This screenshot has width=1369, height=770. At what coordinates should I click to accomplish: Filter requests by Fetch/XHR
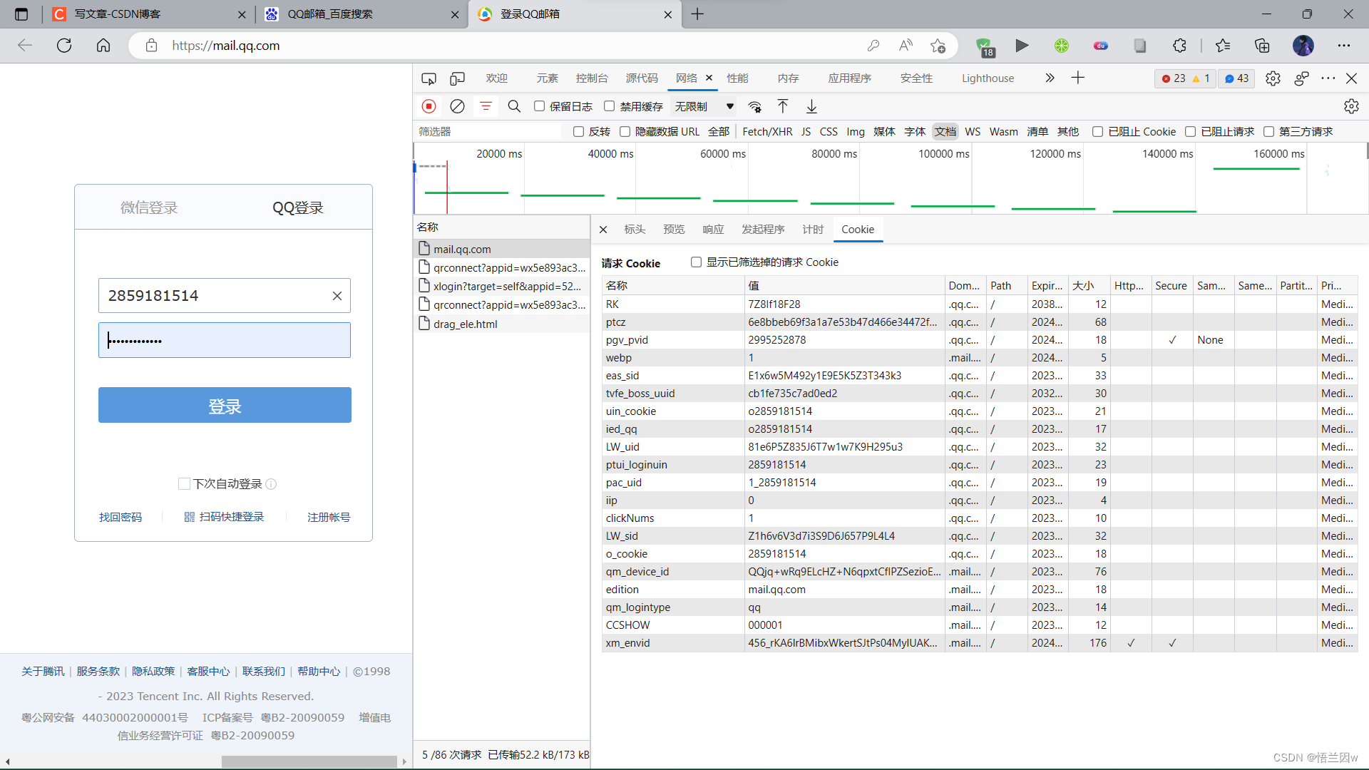coord(767,132)
